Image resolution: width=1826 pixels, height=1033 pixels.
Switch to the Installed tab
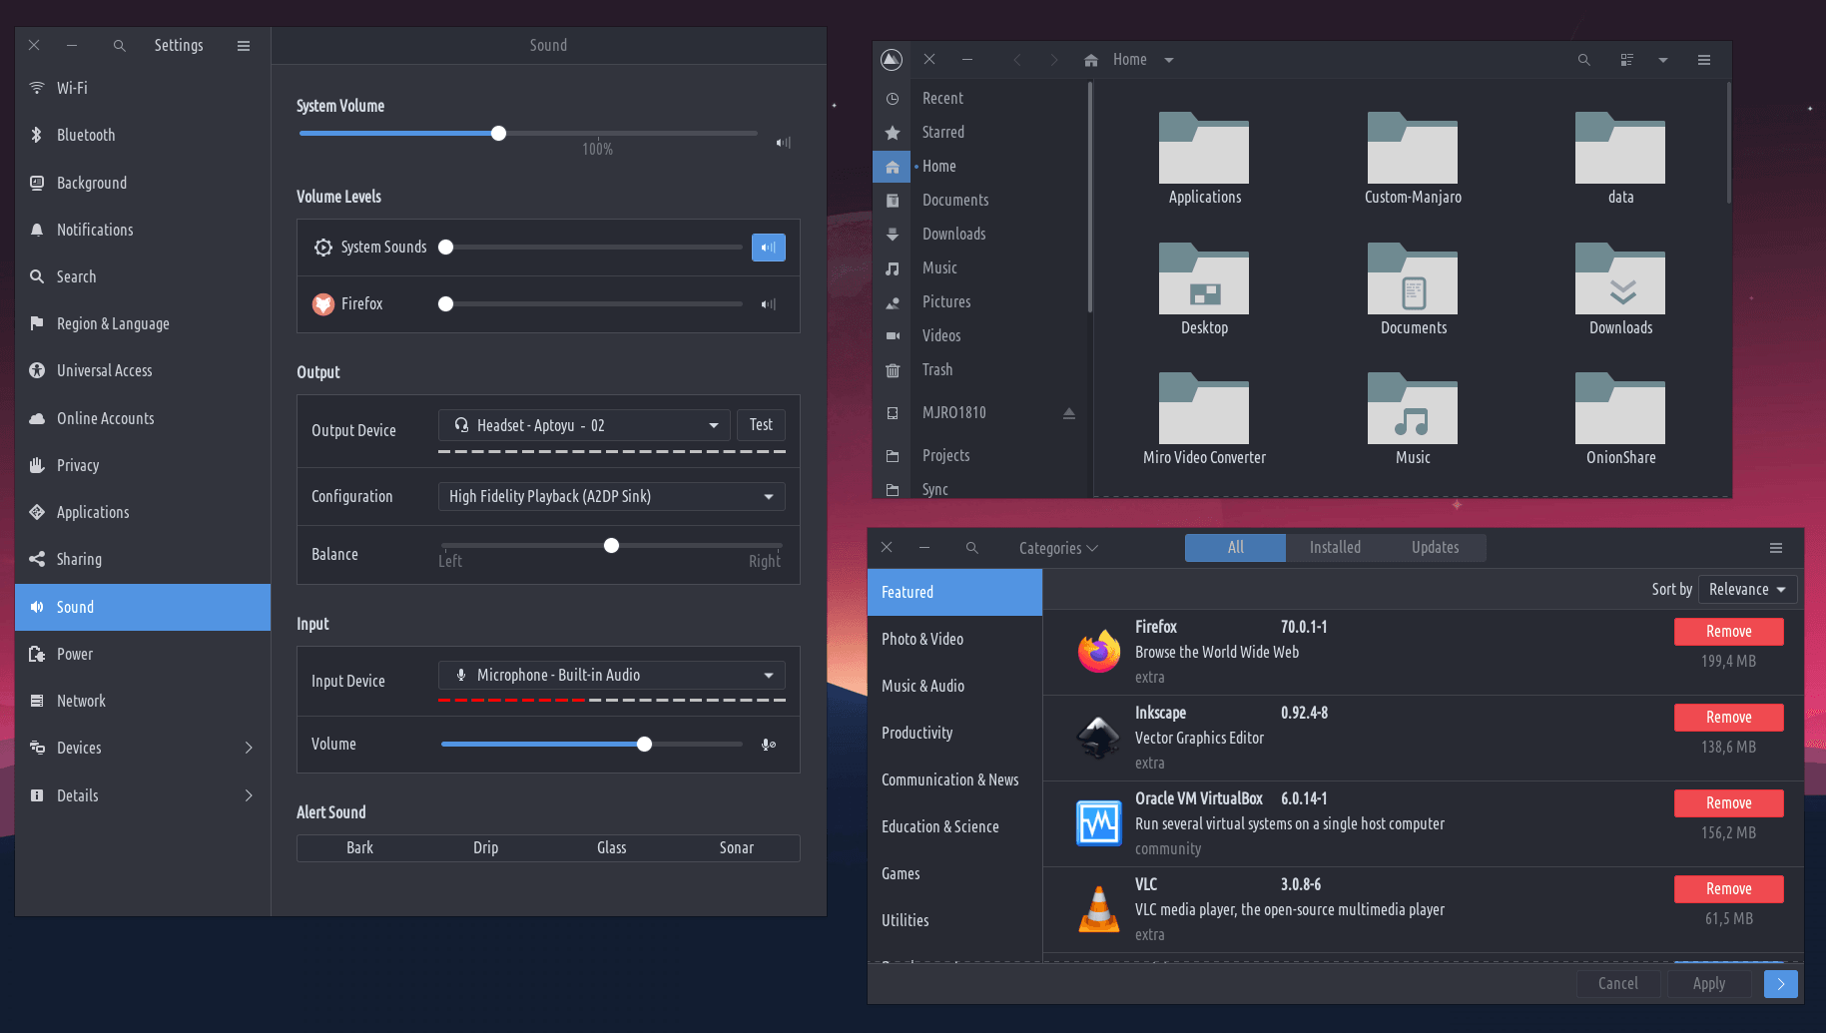click(1335, 548)
